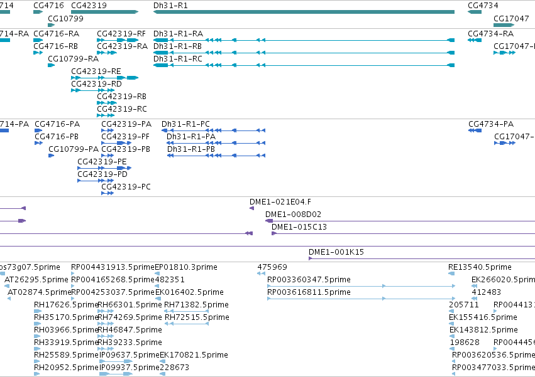Click protein Dh31-R1-PA label
Image resolution: width=535 pixels, height=377 pixels.
tap(191, 137)
